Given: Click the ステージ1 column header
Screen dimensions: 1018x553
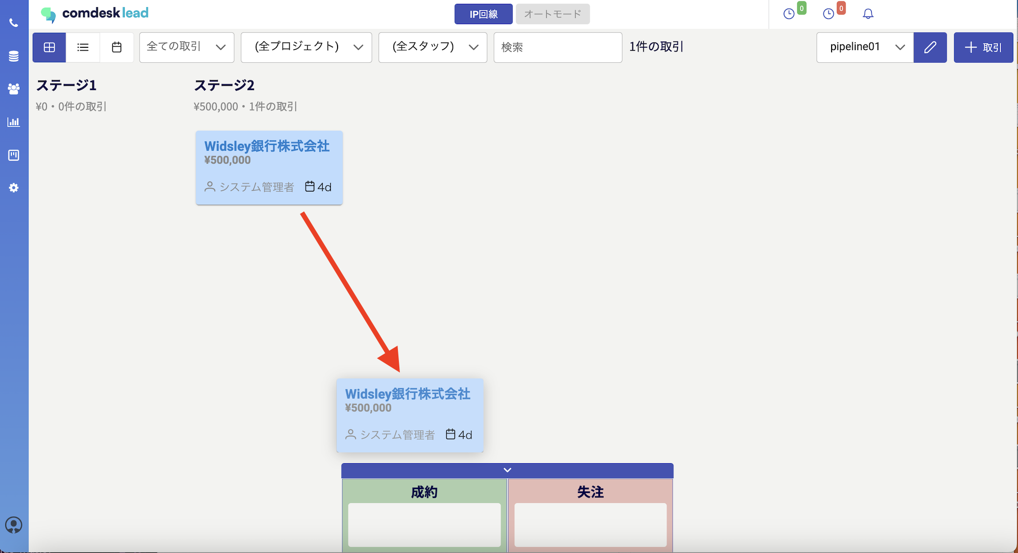Looking at the screenshot, I should 67,85.
